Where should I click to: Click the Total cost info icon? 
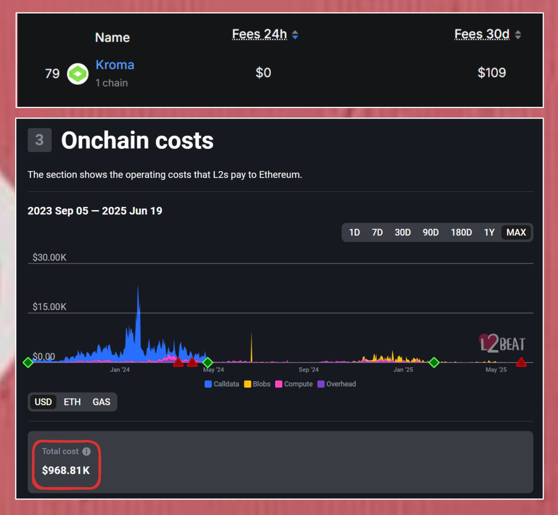pyautogui.click(x=86, y=451)
